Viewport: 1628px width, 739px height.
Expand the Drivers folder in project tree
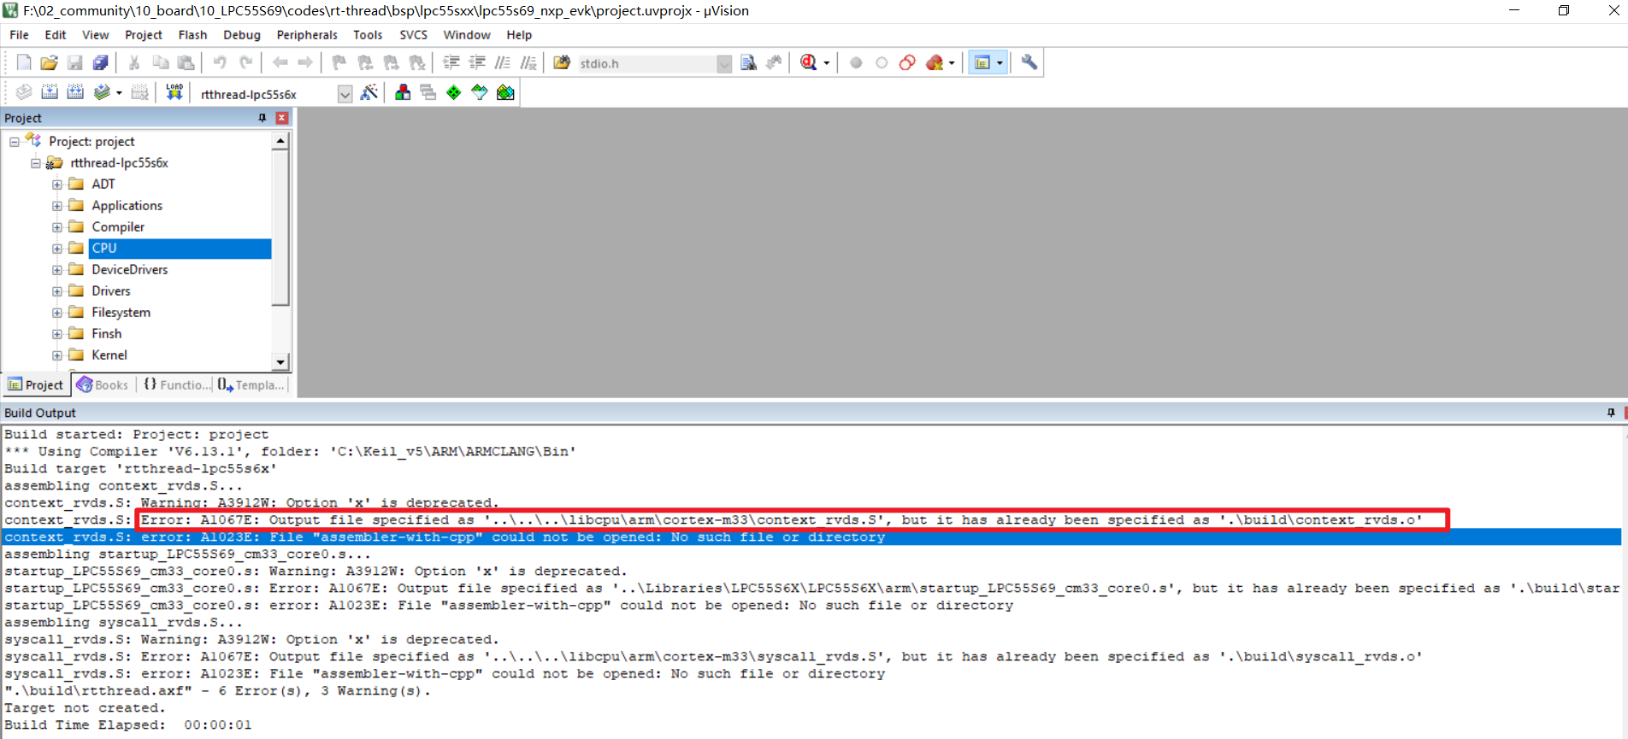tap(57, 291)
